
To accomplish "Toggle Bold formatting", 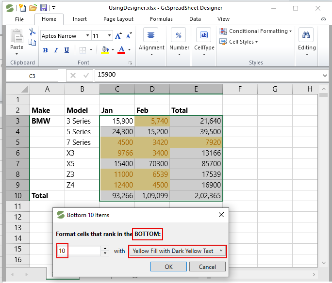I will [45, 50].
